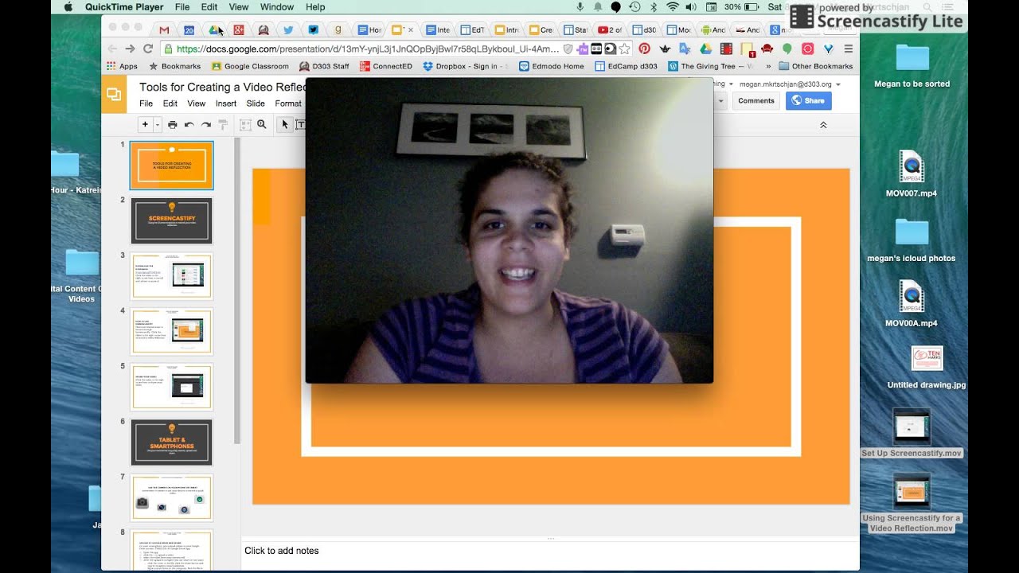Click the Google Translate extension icon
1019x573 pixels.
[x=685, y=49]
